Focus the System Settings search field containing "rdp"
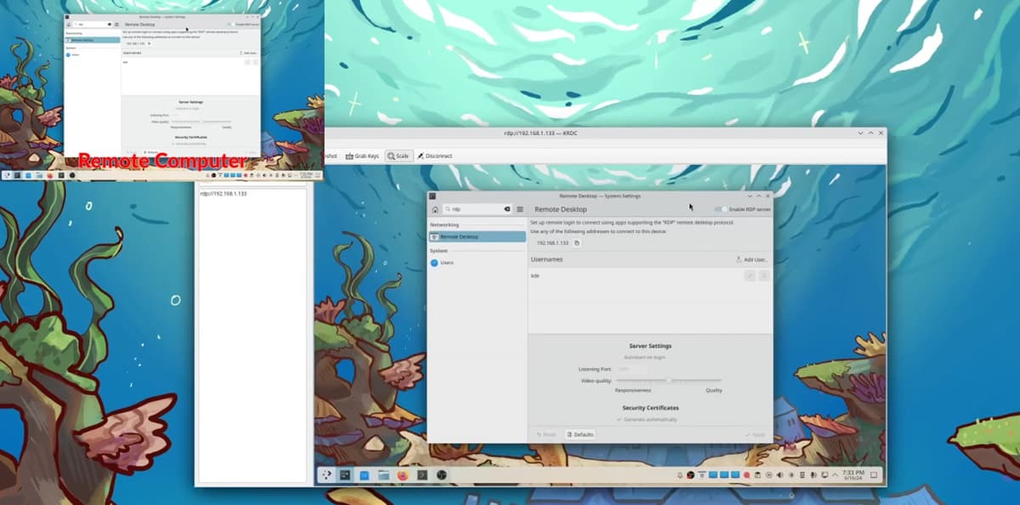1020x505 pixels. pyautogui.click(x=476, y=209)
